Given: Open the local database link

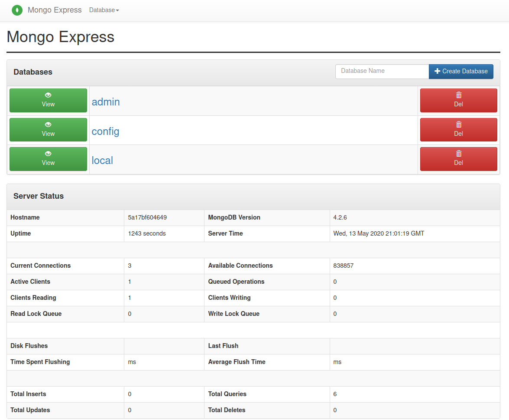Looking at the screenshot, I should (102, 161).
